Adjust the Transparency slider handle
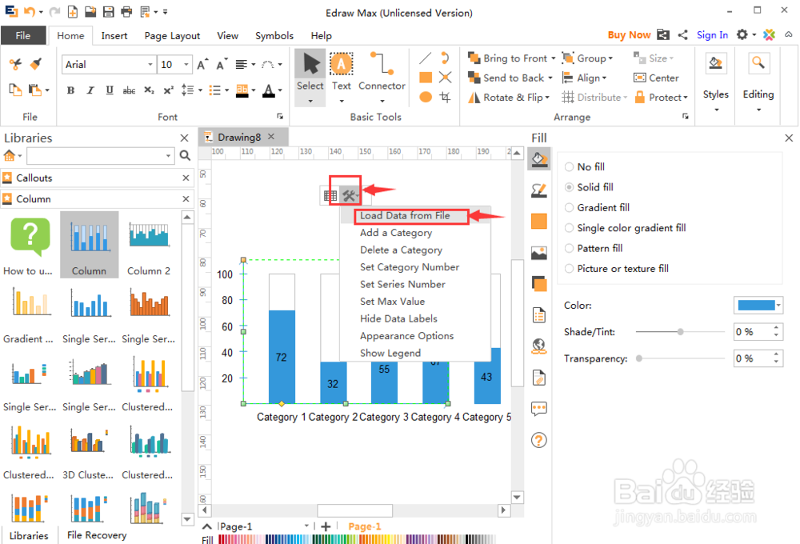The image size is (800, 544). point(638,358)
